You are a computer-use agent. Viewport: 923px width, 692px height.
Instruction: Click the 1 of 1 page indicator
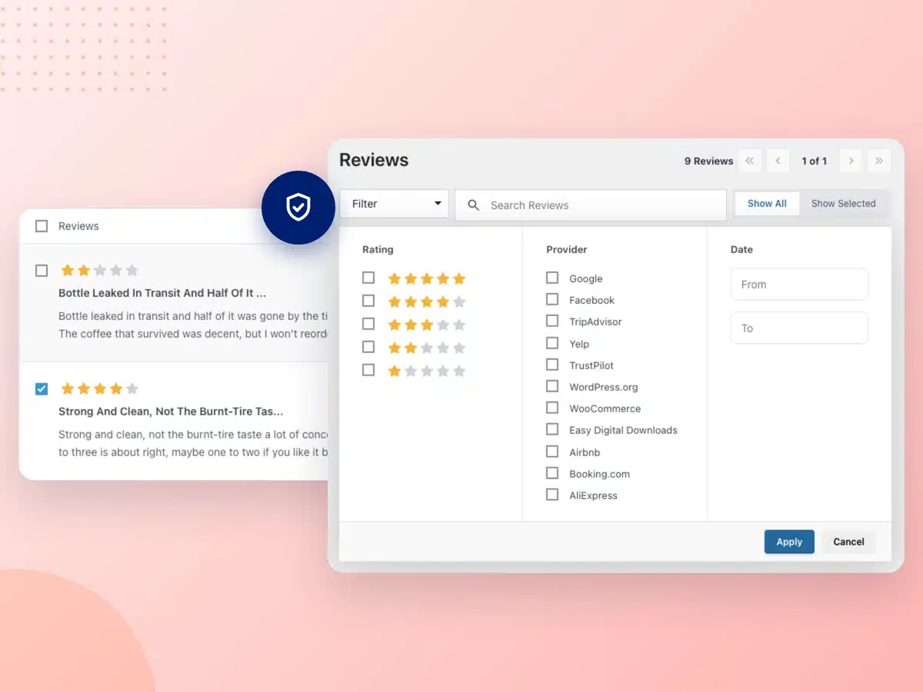[815, 161]
